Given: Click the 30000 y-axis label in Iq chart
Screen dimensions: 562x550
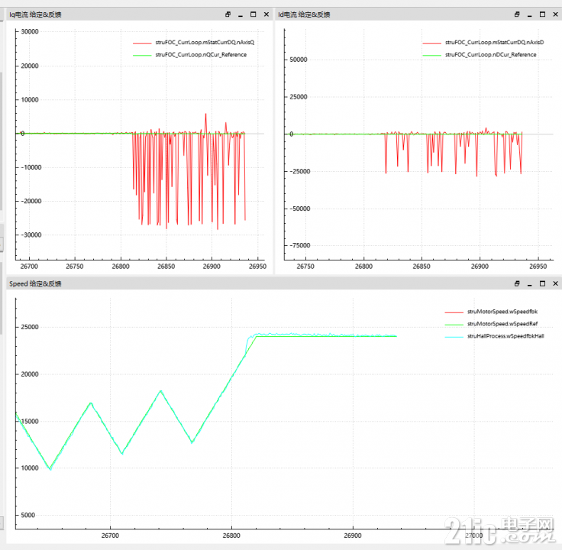Looking at the screenshot, I should pos(30,31).
